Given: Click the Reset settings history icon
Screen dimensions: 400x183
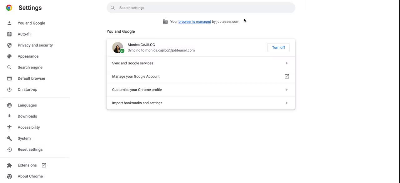Looking at the screenshot, I should [9, 150].
